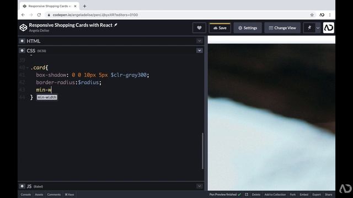Pin this pen with pin icon
Viewport: 353px width, 198px height.
click(x=309, y=28)
